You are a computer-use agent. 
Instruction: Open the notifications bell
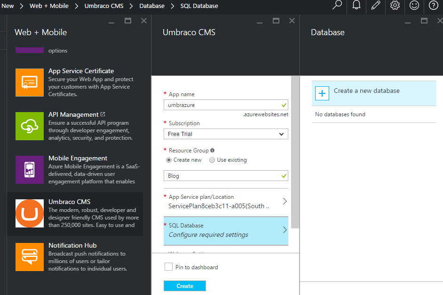click(x=356, y=5)
